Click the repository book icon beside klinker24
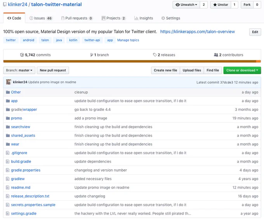This screenshot has height=220, width=264. (5, 4)
